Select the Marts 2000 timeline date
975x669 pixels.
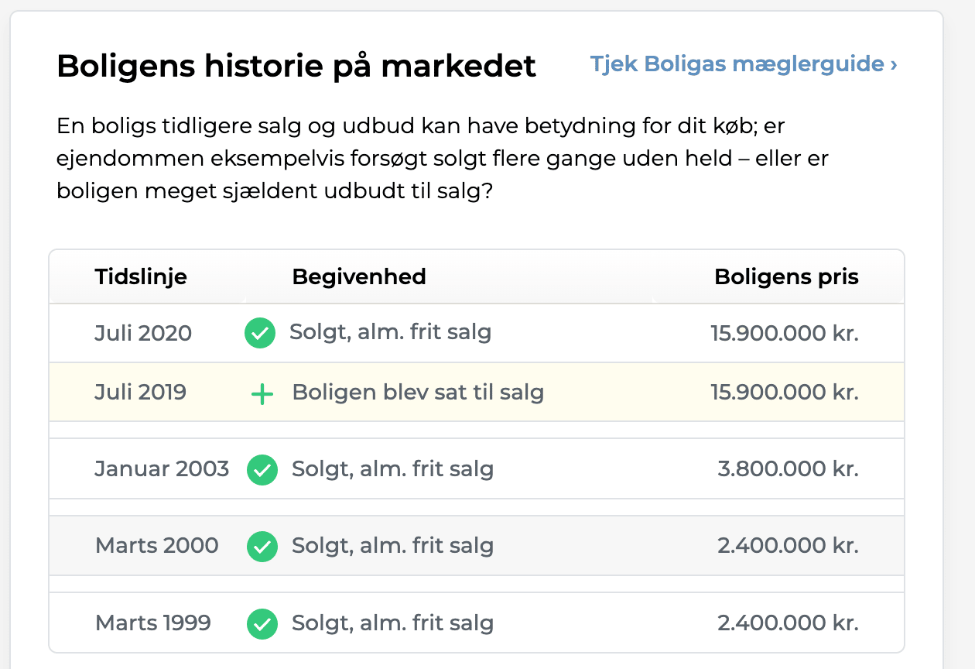point(157,545)
